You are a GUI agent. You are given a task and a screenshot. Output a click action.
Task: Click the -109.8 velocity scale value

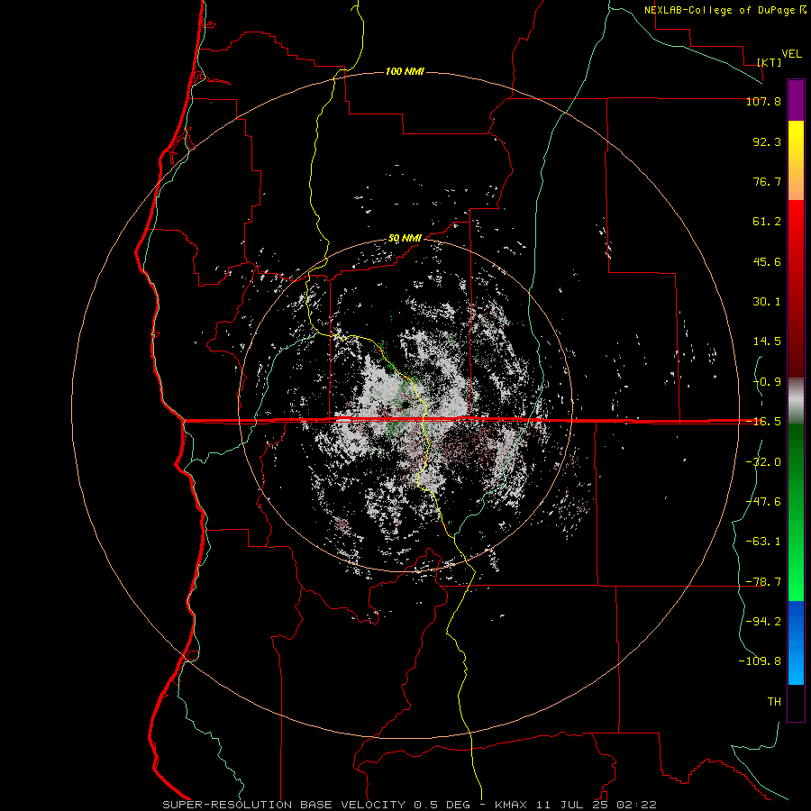pyautogui.click(x=760, y=661)
